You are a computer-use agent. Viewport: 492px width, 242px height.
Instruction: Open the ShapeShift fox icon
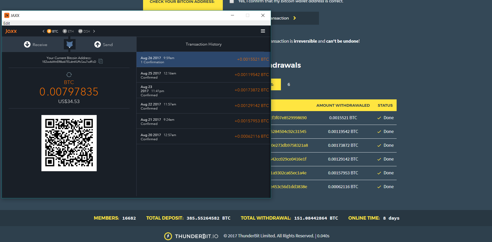[x=70, y=44]
